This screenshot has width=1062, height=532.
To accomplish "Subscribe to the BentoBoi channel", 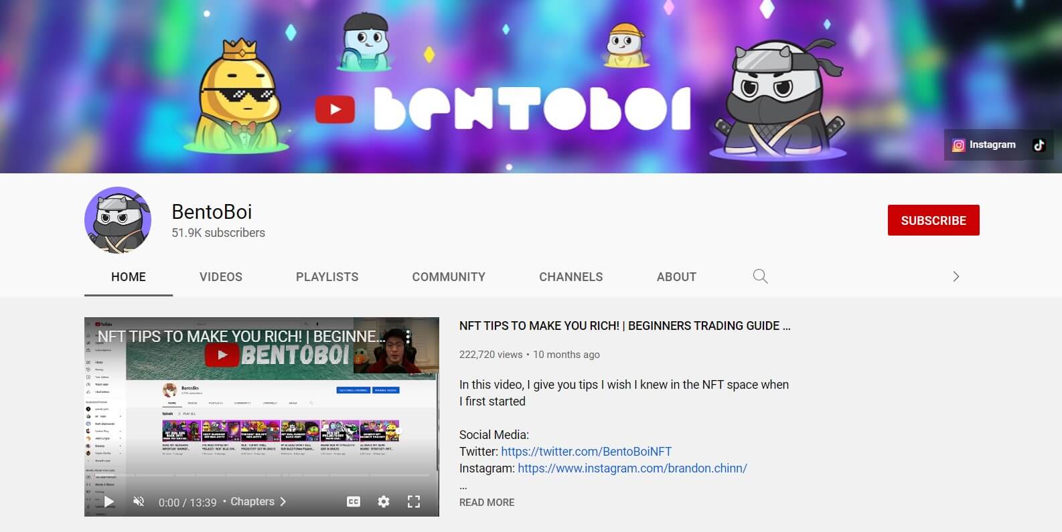I will point(933,220).
